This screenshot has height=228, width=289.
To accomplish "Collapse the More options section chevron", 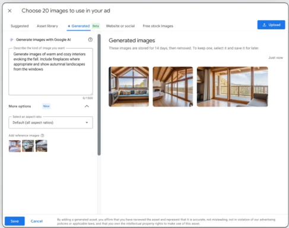I will coord(87,106).
